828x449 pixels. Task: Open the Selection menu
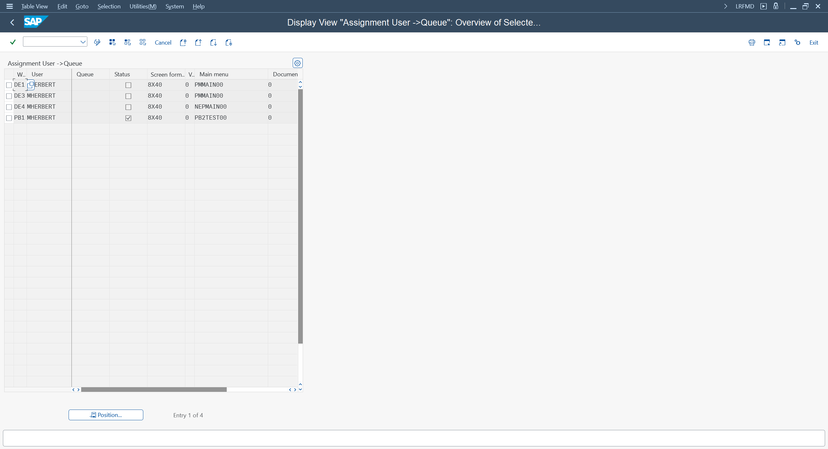click(x=109, y=6)
